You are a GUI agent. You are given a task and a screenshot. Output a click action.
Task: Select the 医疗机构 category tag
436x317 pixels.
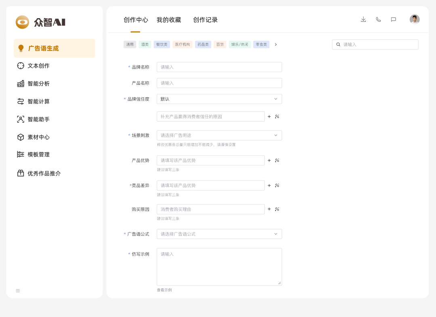point(182,44)
